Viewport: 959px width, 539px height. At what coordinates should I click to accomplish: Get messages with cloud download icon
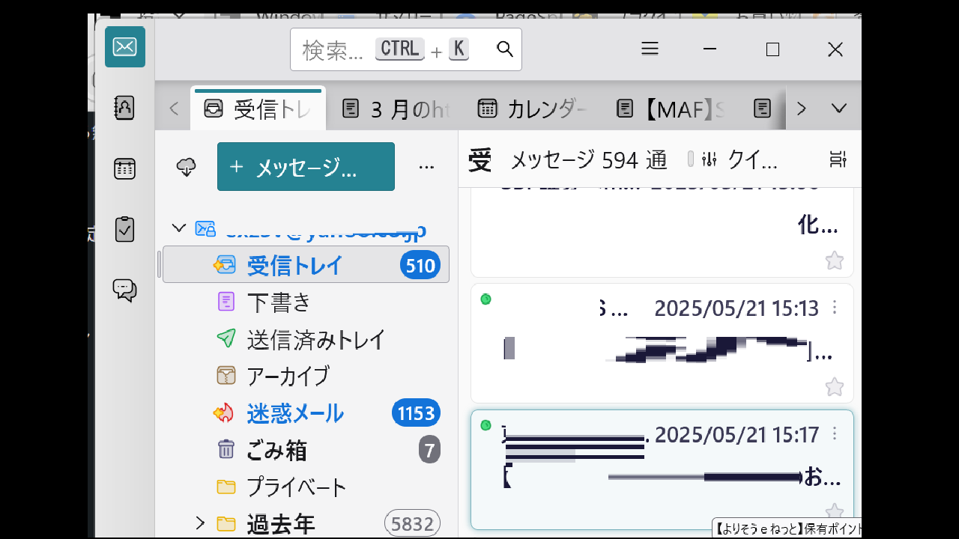(186, 167)
